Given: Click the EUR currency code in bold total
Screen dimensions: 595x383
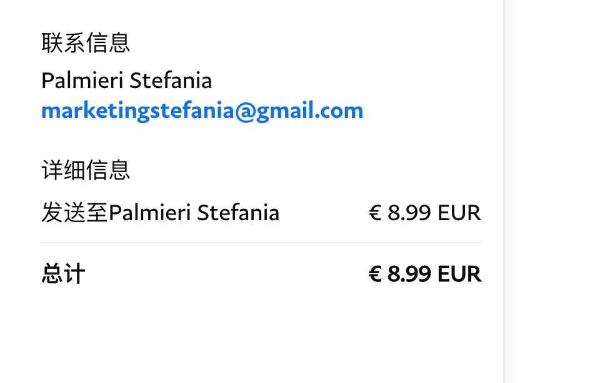Looking at the screenshot, I should tap(459, 274).
